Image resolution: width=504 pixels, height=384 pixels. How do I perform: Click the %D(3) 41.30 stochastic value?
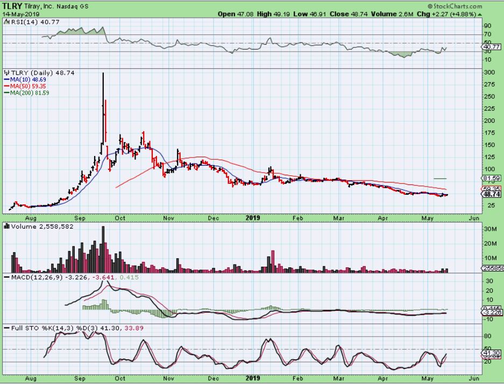tap(98, 328)
